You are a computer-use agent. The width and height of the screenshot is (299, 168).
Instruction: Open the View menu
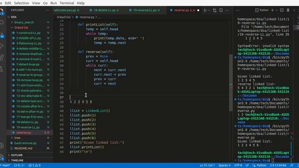[x=36, y=3]
